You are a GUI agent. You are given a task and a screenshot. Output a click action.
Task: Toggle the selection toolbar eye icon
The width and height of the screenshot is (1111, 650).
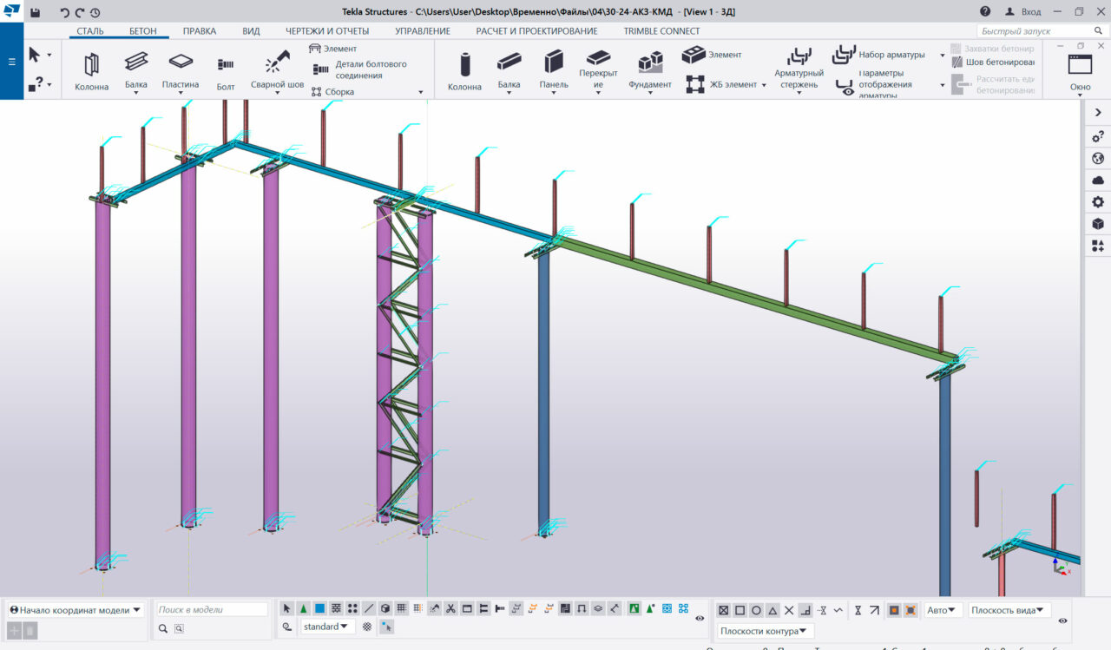point(700,618)
